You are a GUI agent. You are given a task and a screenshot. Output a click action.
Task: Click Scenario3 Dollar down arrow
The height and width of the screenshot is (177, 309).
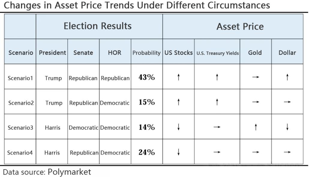click(287, 127)
